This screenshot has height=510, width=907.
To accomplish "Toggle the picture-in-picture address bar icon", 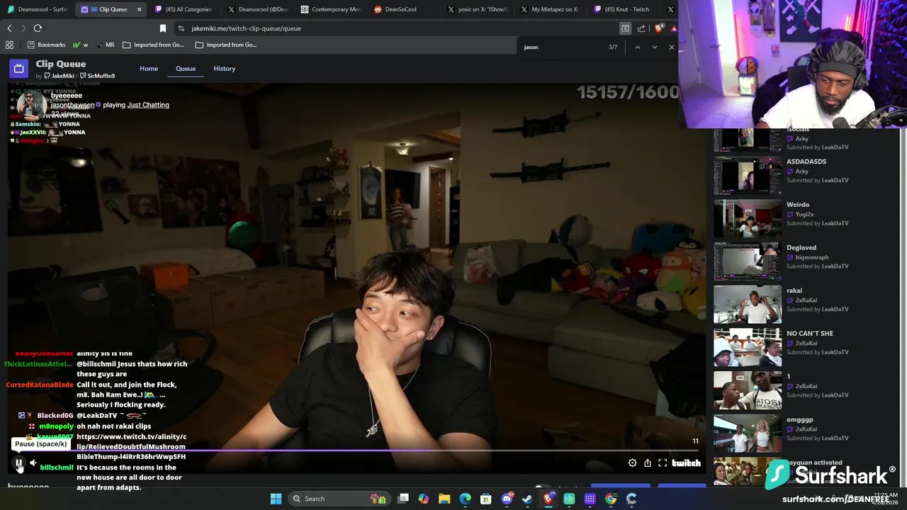I will coord(625,28).
